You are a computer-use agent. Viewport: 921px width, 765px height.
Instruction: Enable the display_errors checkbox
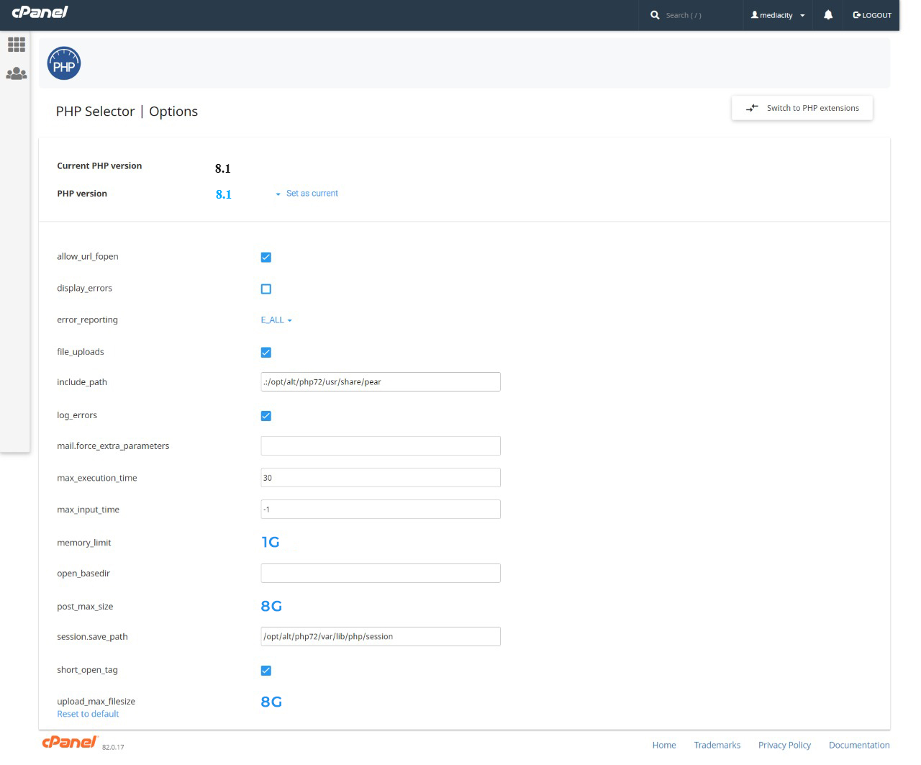click(266, 289)
